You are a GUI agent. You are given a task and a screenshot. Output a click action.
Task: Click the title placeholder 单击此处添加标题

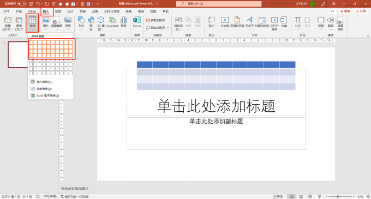pos(216,106)
